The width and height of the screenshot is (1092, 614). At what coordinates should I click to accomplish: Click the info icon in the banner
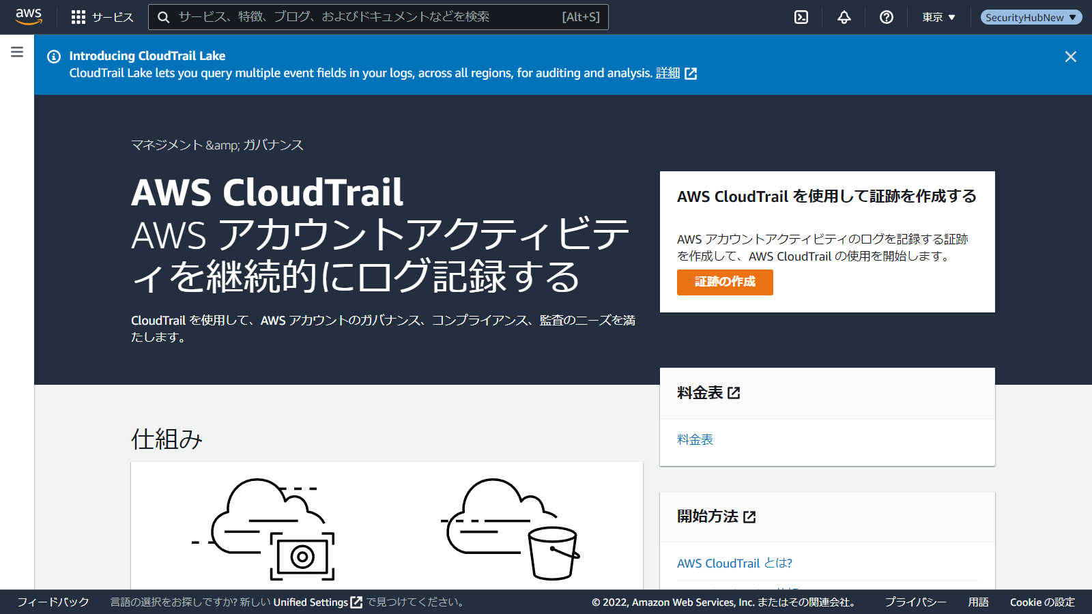pyautogui.click(x=54, y=57)
